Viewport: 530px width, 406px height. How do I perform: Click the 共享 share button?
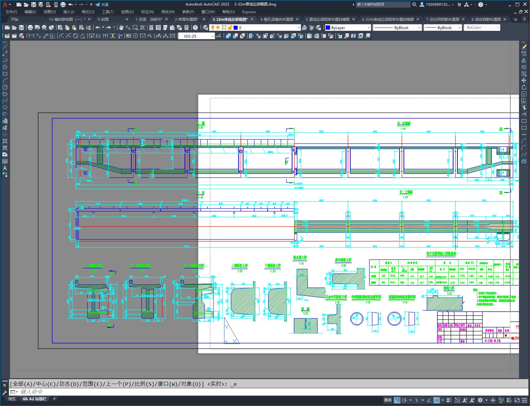[102, 5]
